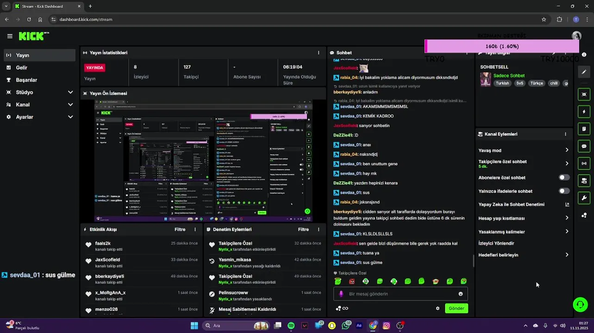Click the Gönder send button
Image resolution: width=594 pixels, height=333 pixels.
tap(456, 308)
